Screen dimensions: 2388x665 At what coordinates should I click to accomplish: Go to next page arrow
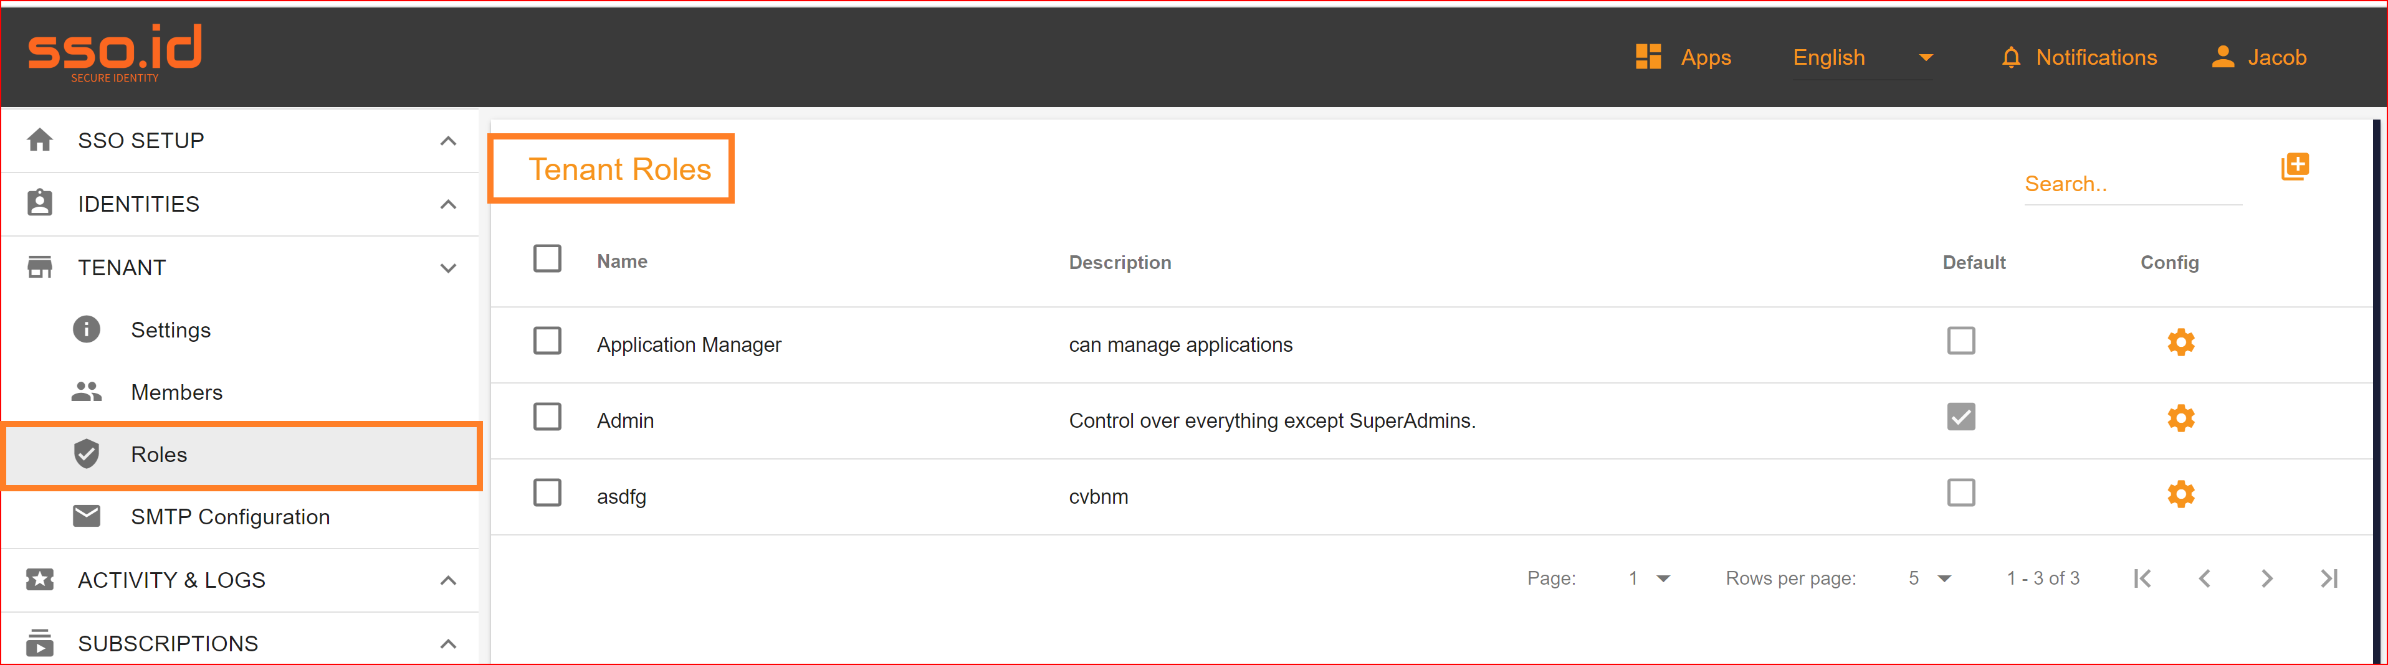click(2266, 579)
